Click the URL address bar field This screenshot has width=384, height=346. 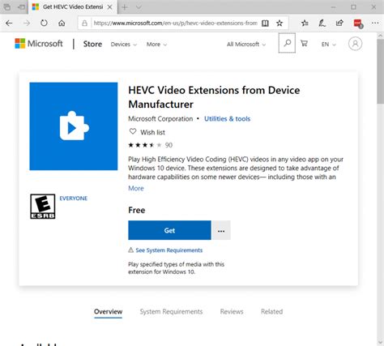[175, 23]
